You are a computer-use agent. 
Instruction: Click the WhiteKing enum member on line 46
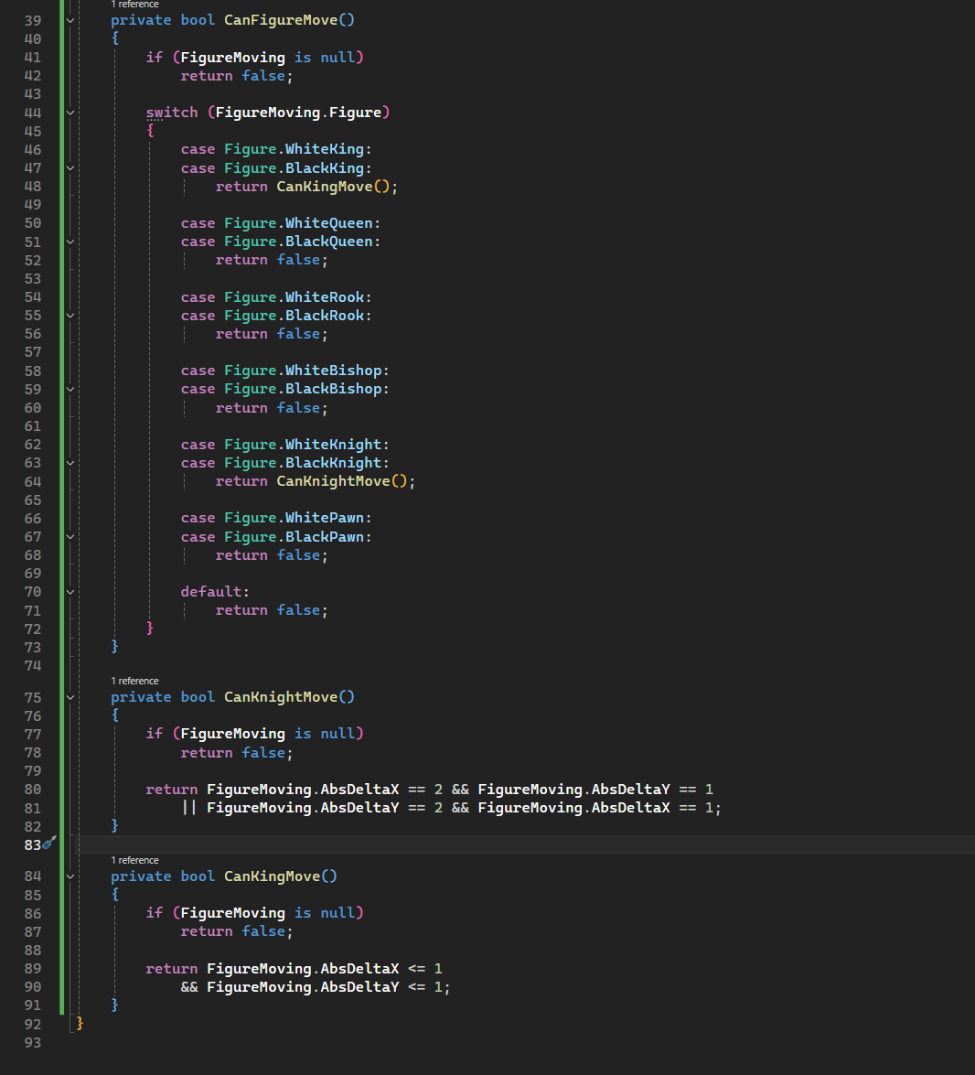tap(324, 149)
